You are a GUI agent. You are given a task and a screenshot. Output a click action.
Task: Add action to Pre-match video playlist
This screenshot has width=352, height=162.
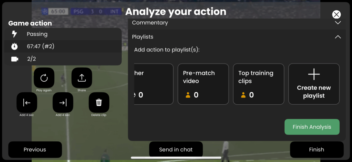203,84
